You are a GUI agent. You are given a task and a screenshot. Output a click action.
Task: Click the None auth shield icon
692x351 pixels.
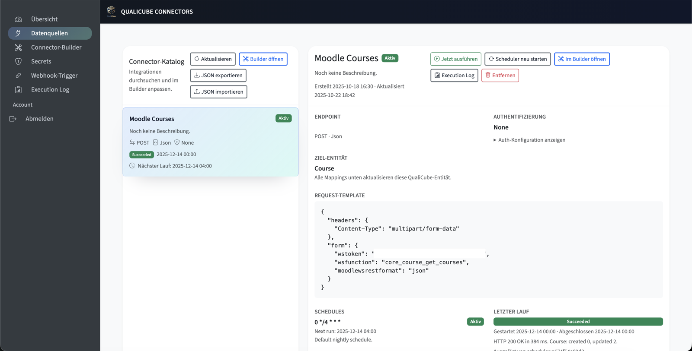[177, 142]
